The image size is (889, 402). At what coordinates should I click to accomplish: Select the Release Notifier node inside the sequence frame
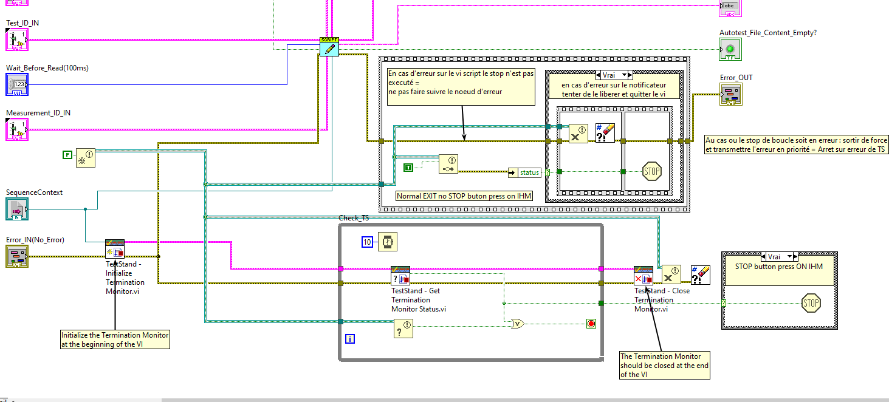coord(578,133)
